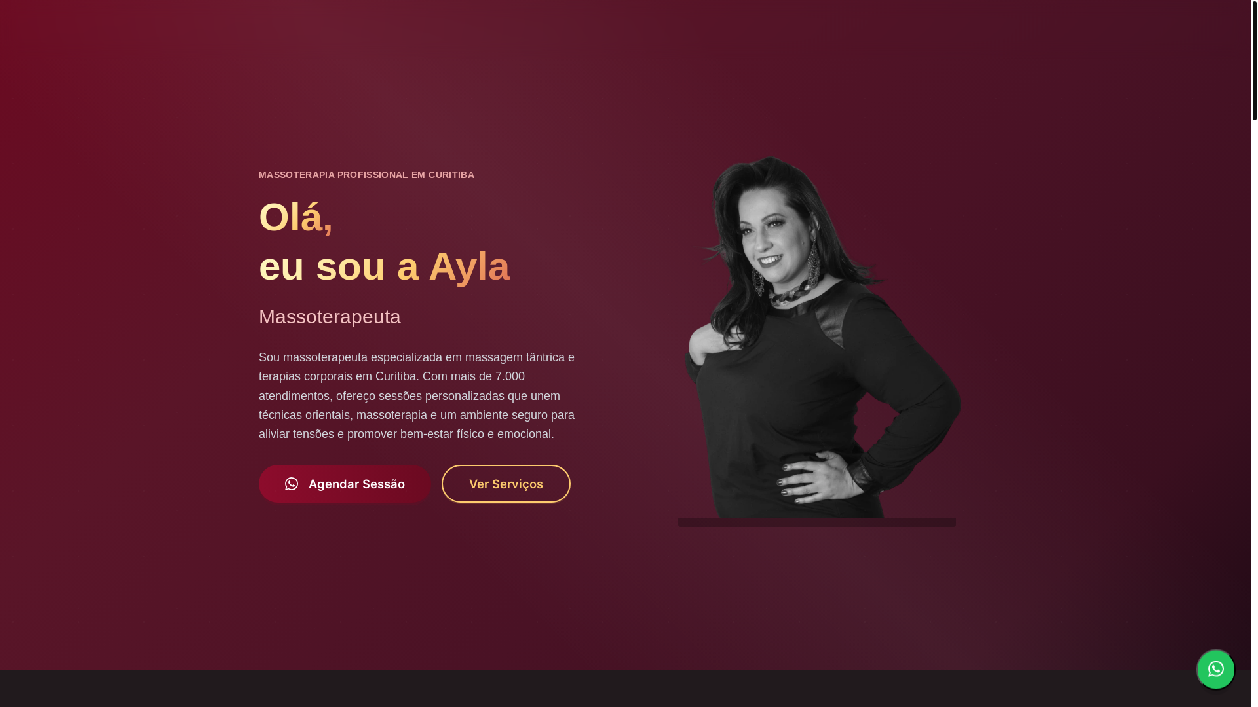
Task: Click 'bem-estar físico e emocional' text
Action: coord(477,434)
